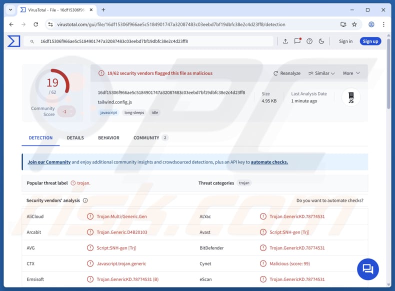The image size is (395, 291).
Task: Follow the Join our Community link
Action: 49,162
